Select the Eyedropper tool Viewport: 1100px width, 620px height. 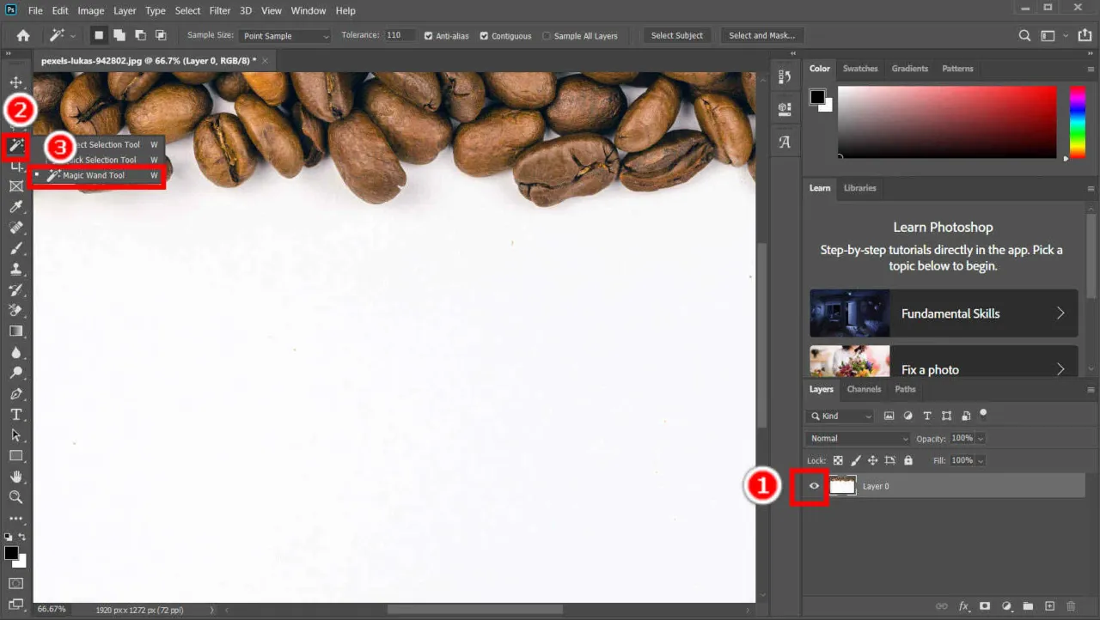pyautogui.click(x=15, y=207)
